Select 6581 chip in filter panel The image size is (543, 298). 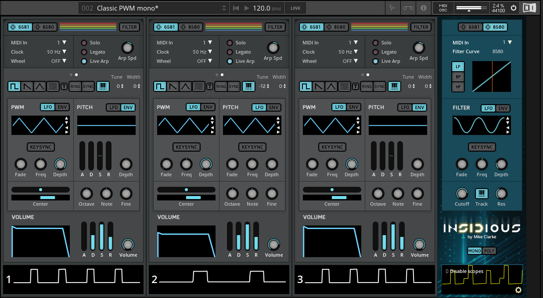[x=470, y=27]
